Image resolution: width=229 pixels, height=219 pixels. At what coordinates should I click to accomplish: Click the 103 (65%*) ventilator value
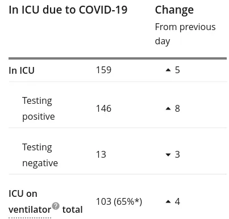click(x=119, y=201)
